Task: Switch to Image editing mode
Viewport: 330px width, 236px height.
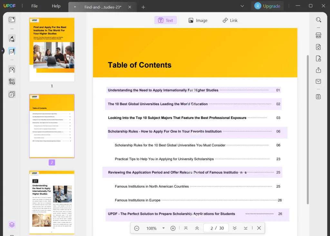Action: click(198, 20)
